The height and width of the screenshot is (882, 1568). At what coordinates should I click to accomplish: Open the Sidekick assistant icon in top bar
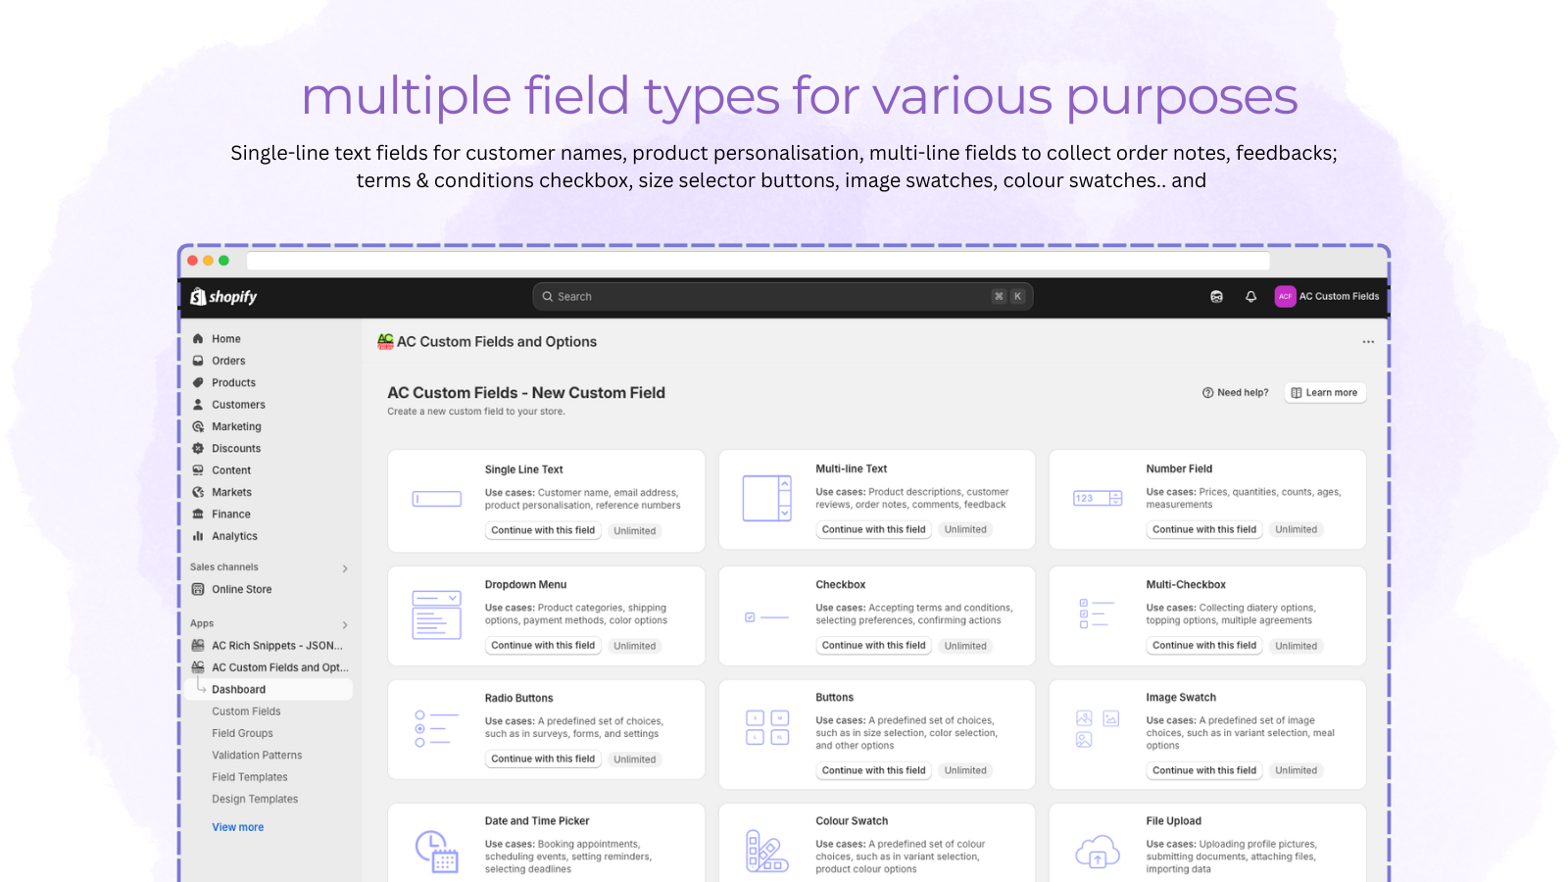[x=1217, y=297]
